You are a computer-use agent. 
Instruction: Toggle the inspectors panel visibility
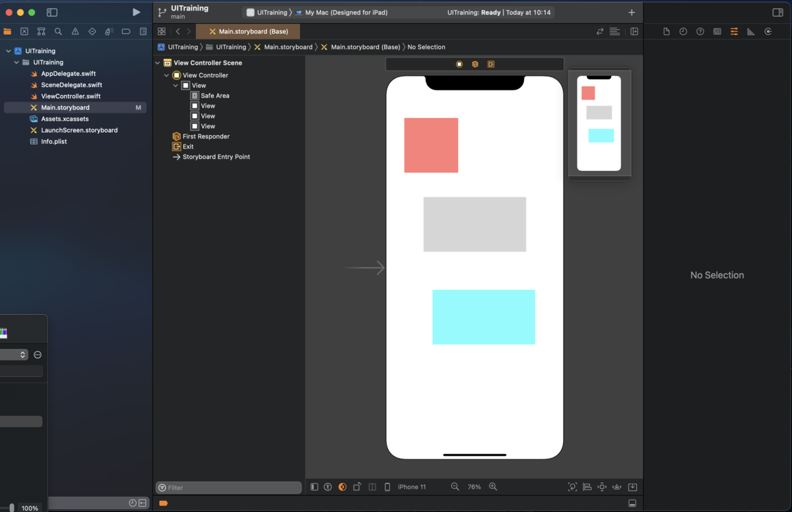tap(777, 13)
